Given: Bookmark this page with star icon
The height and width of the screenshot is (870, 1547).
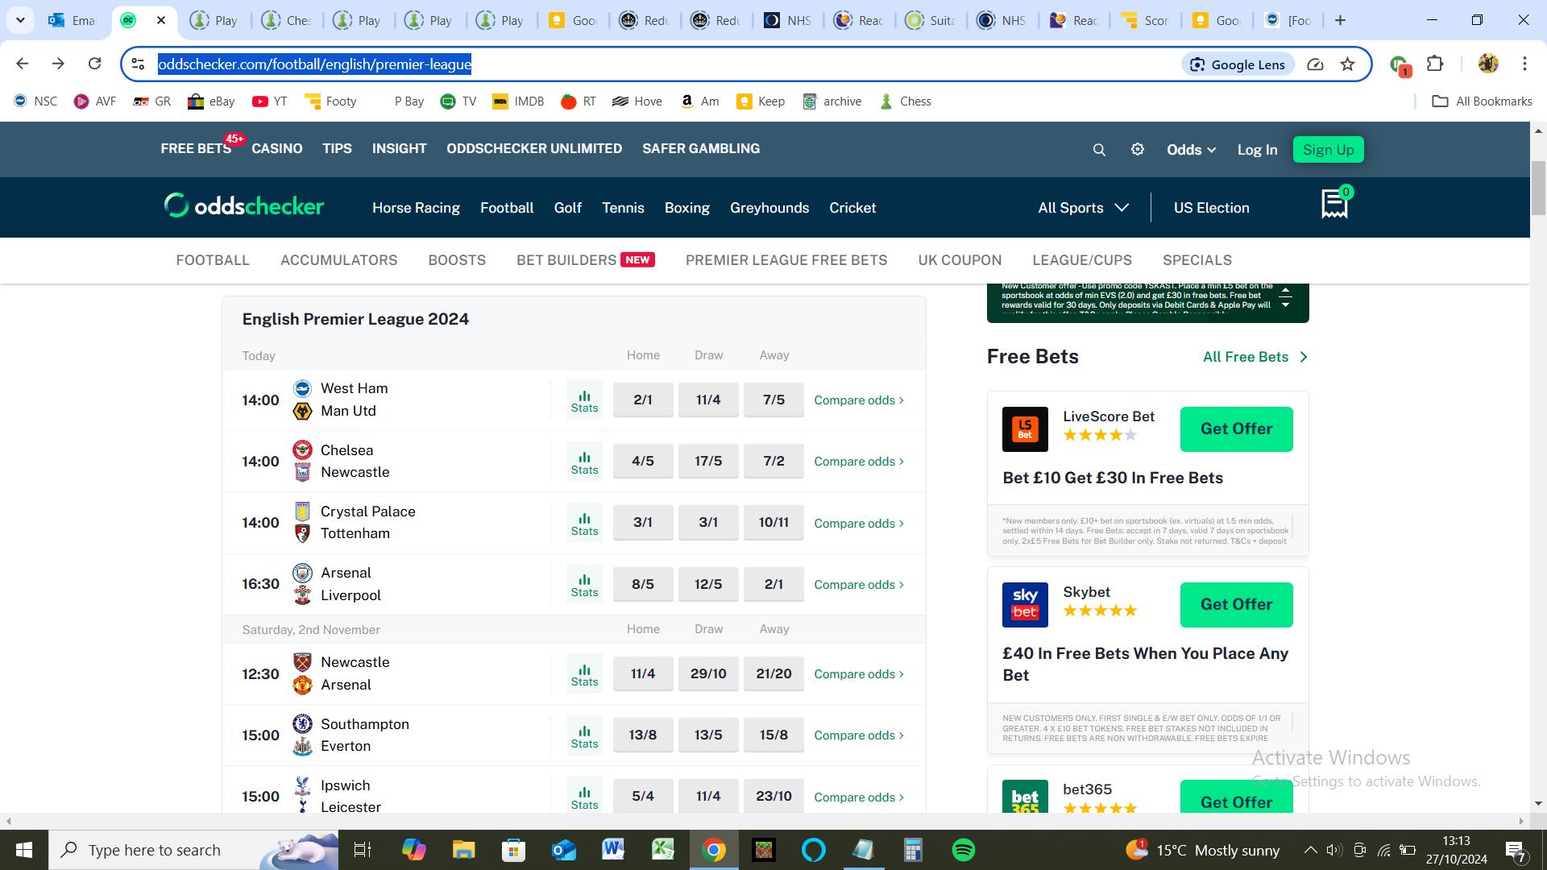Looking at the screenshot, I should 1347,64.
